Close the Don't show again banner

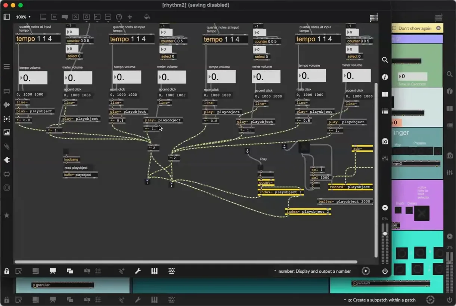(438, 28)
